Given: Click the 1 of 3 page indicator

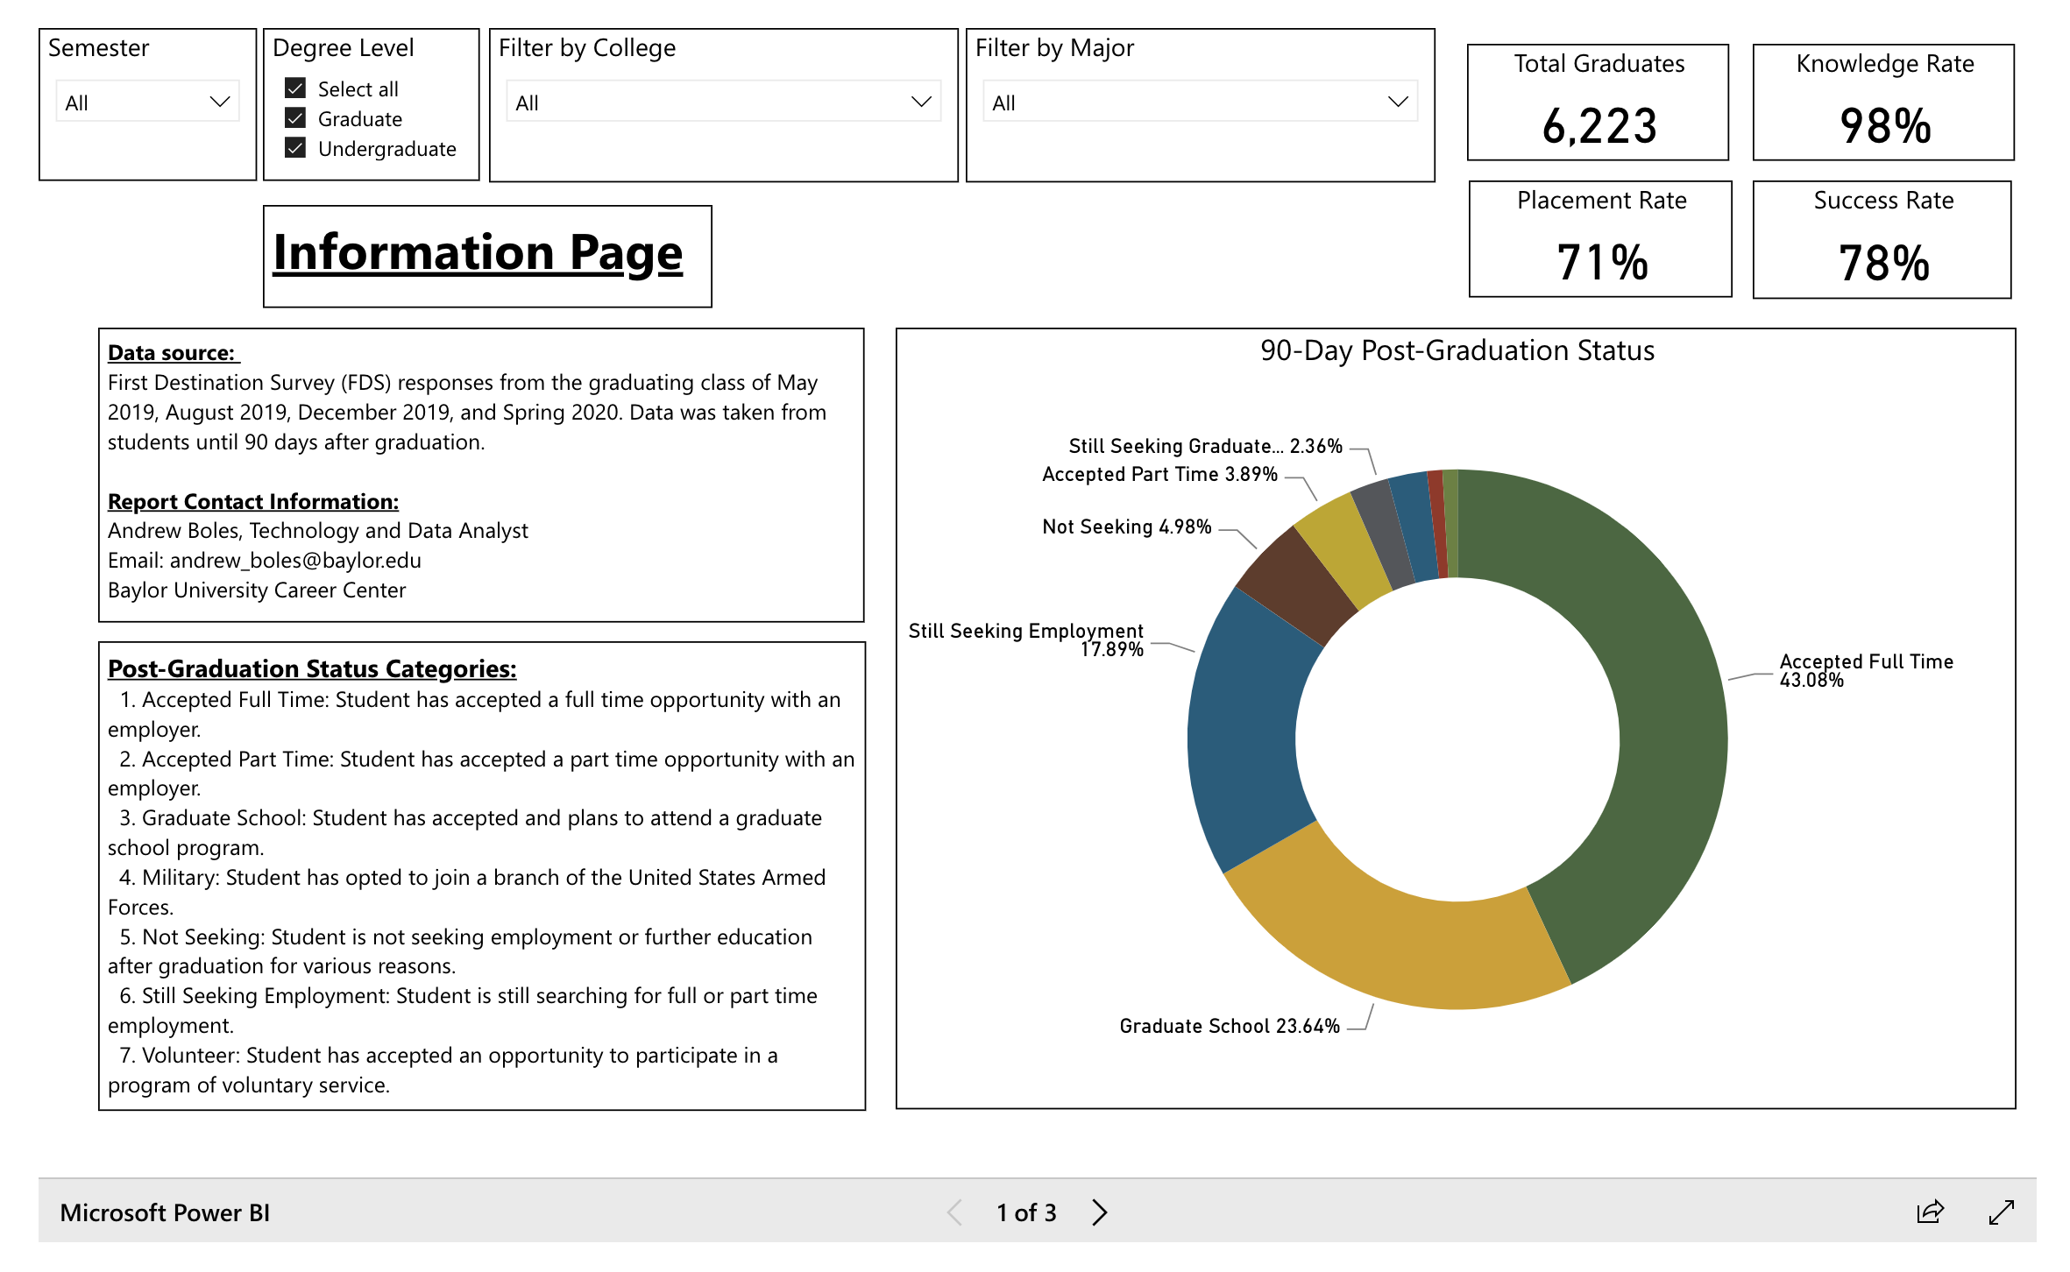Looking at the screenshot, I should pos(1026,1212).
